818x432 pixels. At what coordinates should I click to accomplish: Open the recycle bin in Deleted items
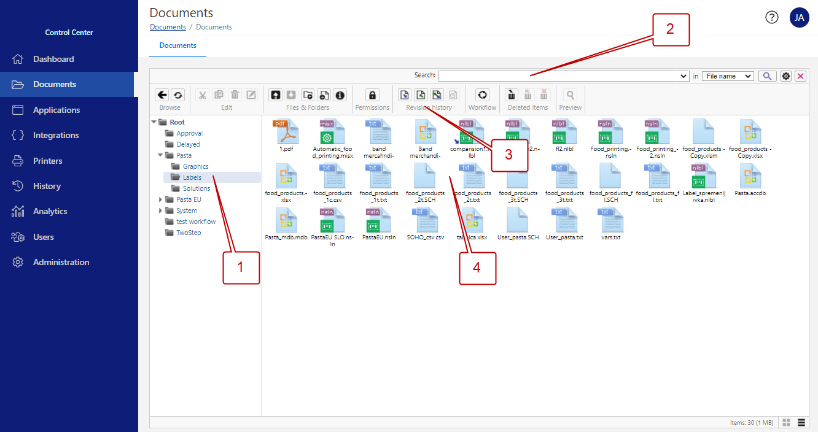[x=512, y=94]
